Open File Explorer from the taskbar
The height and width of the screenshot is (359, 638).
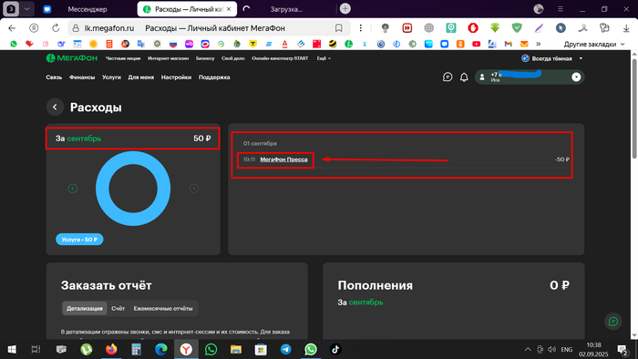pos(235,349)
